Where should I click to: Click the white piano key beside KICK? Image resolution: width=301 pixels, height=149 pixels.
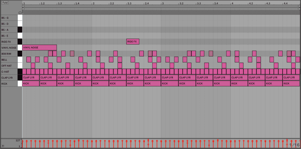click(20, 83)
